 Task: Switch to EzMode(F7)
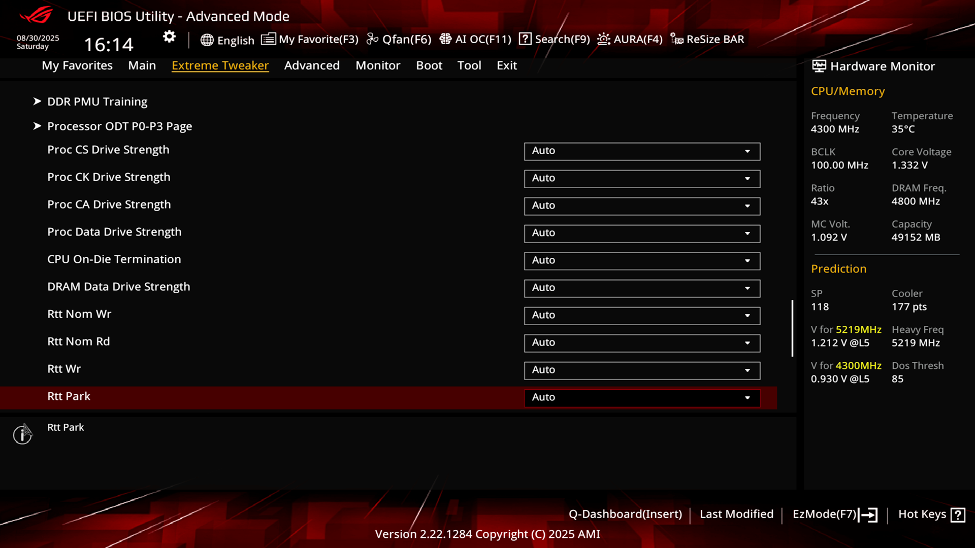pyautogui.click(x=835, y=515)
